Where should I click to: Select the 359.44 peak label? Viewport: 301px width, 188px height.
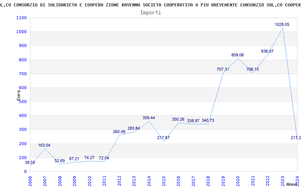click(x=149, y=118)
